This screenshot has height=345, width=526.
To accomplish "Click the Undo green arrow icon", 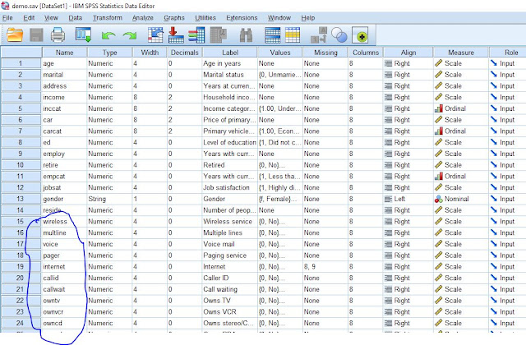I will point(108,35).
